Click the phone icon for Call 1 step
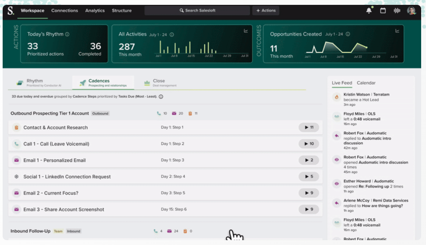This screenshot has width=426, height=245. coord(17,144)
